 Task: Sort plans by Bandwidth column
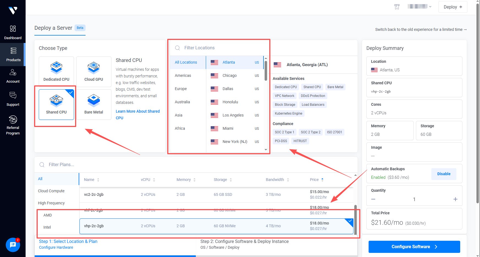(x=277, y=180)
